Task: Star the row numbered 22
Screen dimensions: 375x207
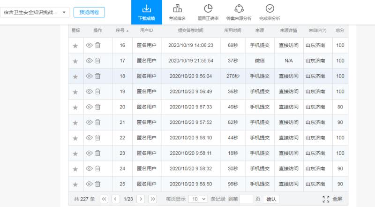Action: (75, 138)
